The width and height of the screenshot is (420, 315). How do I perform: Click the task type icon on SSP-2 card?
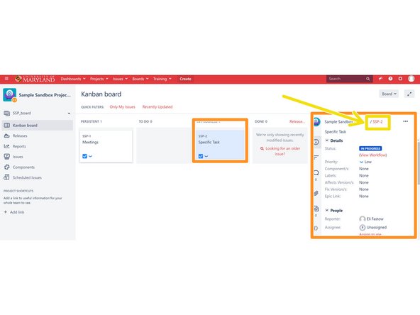coord(201,156)
